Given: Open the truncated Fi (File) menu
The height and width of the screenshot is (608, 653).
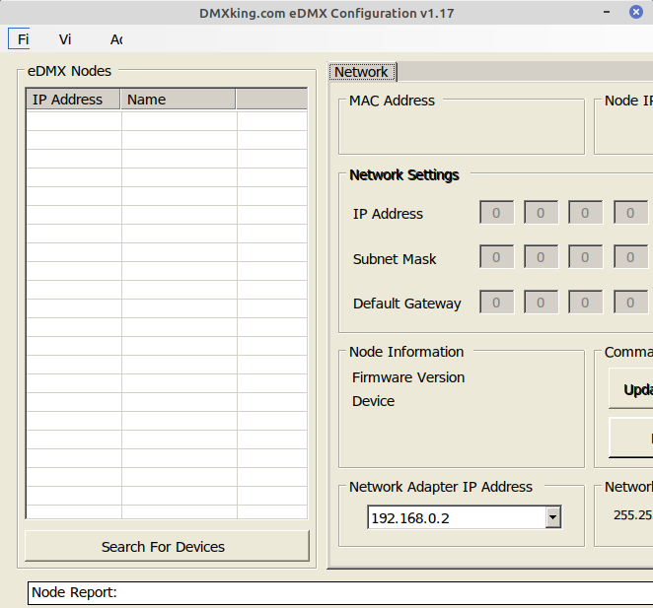Looking at the screenshot, I should [x=19, y=39].
